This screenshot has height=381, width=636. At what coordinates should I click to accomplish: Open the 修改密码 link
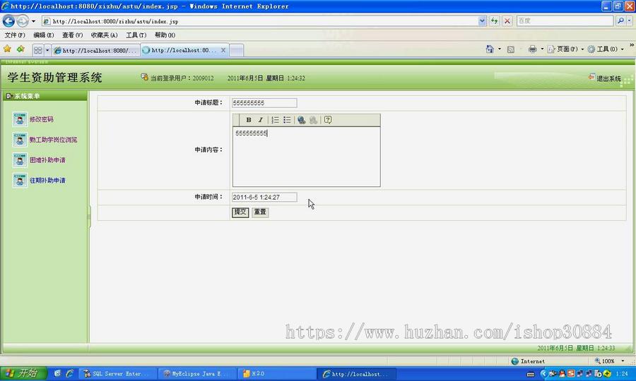pos(42,119)
